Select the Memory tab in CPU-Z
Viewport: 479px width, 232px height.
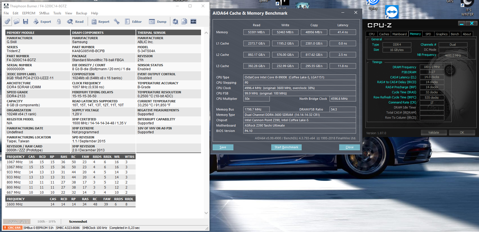coord(415,34)
